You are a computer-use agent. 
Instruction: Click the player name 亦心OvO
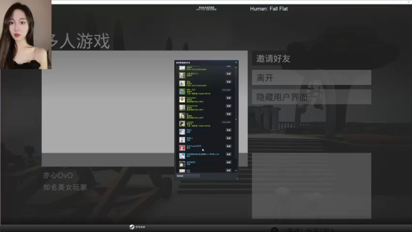click(58, 175)
